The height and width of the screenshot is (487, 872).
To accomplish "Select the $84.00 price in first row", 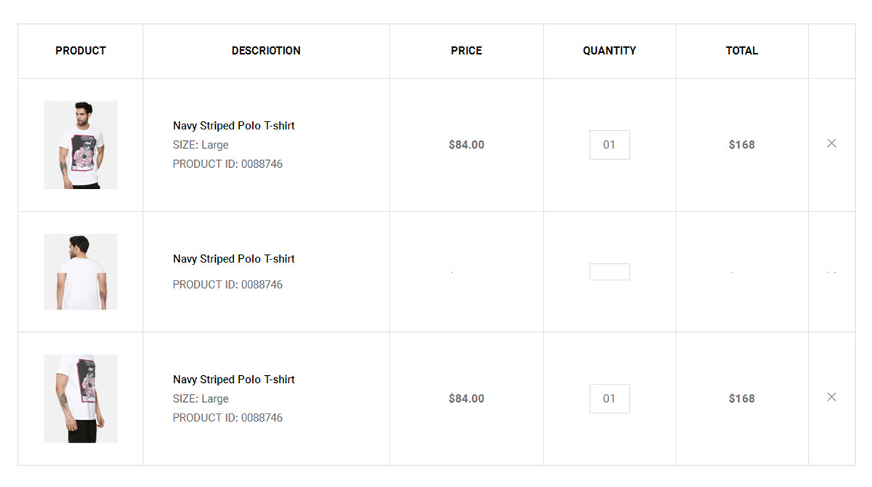I will pyautogui.click(x=467, y=145).
